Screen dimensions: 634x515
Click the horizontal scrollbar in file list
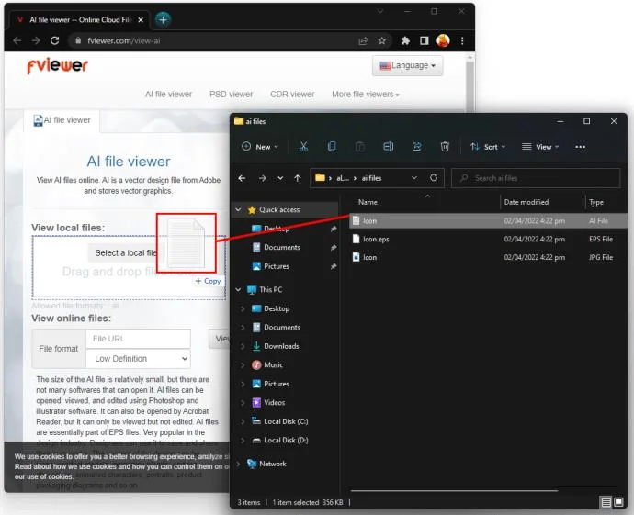click(x=455, y=491)
